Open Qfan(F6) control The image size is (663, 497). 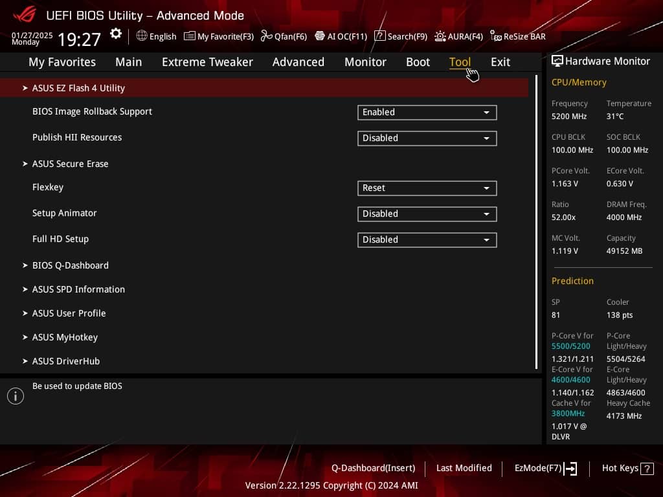pos(284,36)
